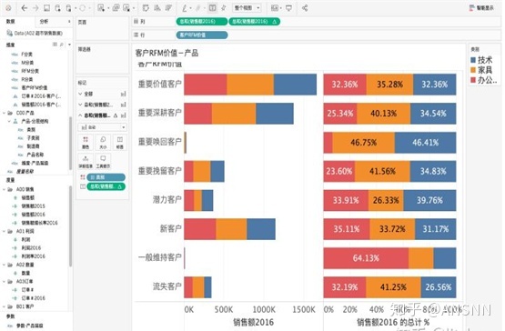Image resolution: width=505 pixels, height=331 pixels.
Task: Switch to the 数据 tab
Action: (11, 21)
